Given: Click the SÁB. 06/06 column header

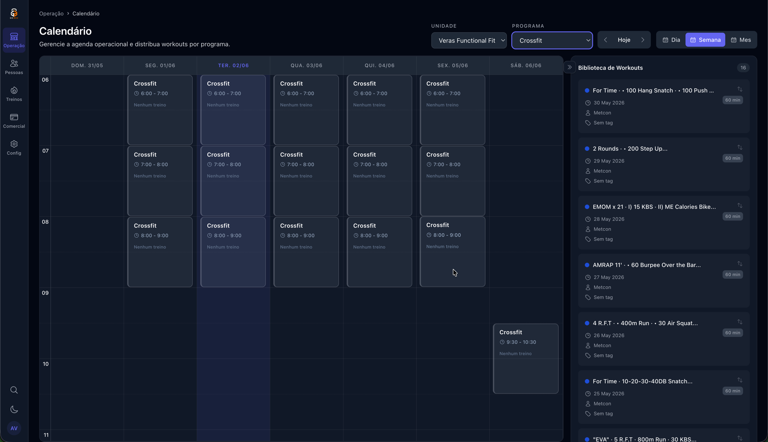Looking at the screenshot, I should point(526,66).
